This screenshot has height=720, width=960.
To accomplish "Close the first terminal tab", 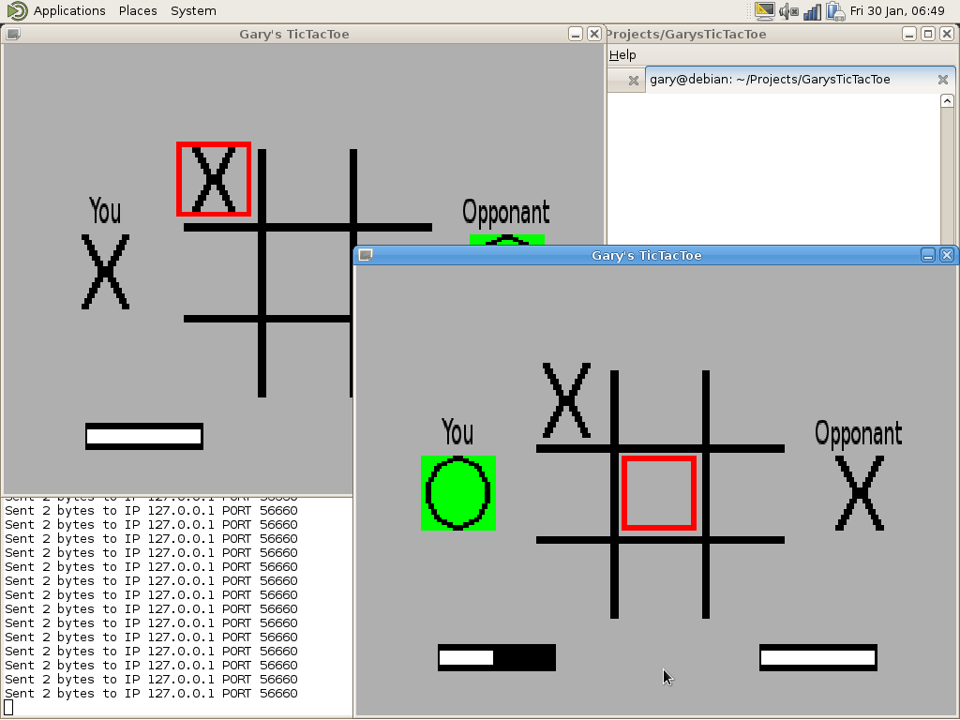I will (634, 81).
